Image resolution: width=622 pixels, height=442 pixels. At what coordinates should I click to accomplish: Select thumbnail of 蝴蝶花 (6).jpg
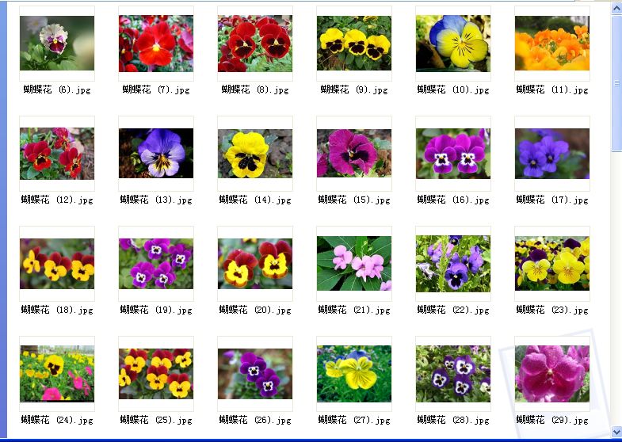[57, 44]
